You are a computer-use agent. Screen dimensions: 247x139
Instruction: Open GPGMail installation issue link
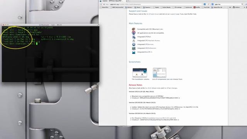[159, 118]
